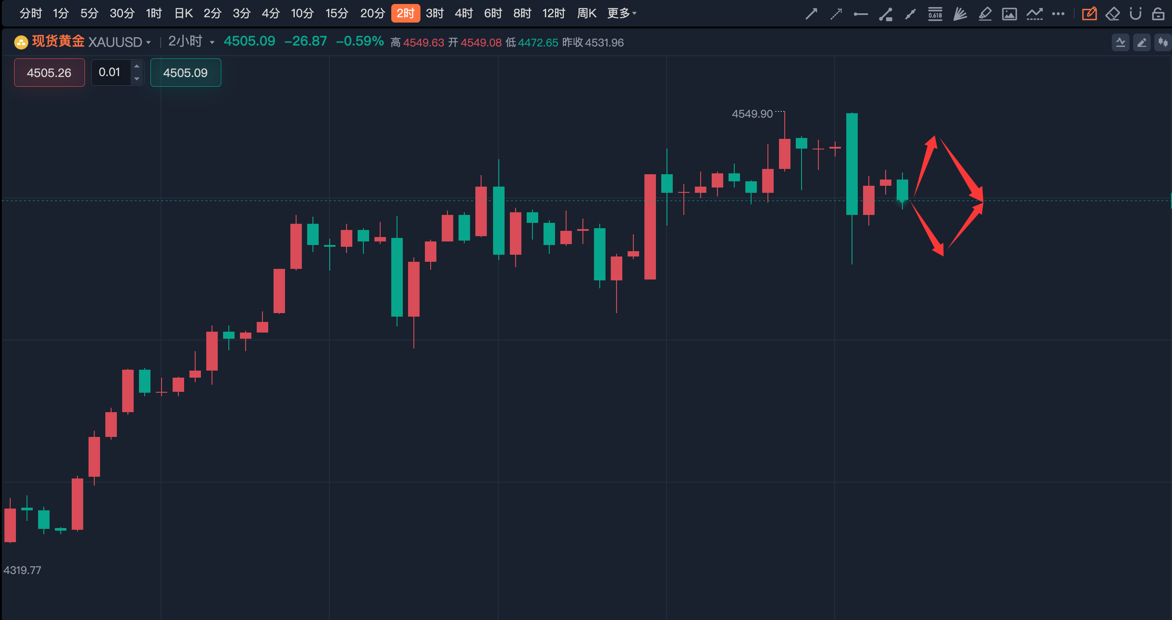Pick the Fibonacci 0.618 retracement tool
The height and width of the screenshot is (620, 1172).
point(935,14)
